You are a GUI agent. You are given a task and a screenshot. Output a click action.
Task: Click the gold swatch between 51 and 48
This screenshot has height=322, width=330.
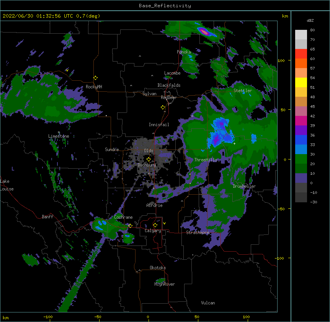[301, 92]
